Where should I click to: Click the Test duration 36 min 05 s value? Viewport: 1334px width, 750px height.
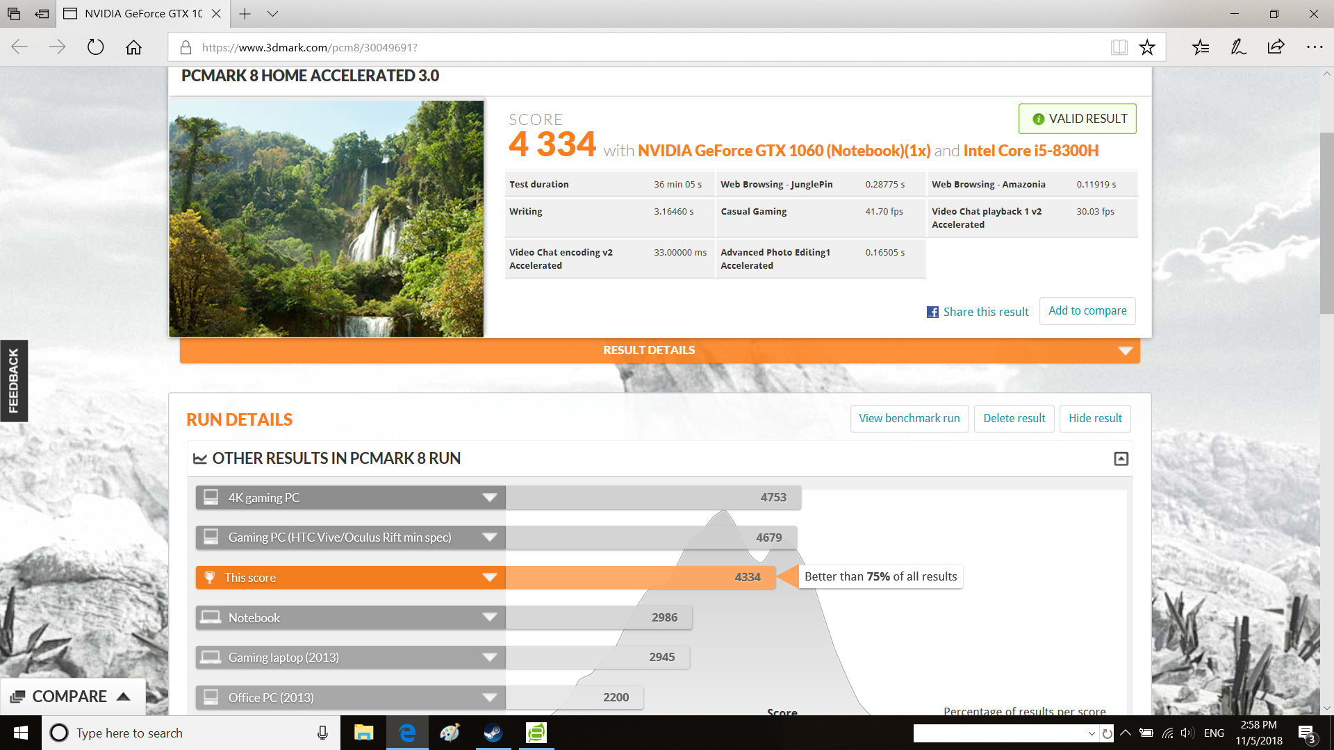coord(677,184)
